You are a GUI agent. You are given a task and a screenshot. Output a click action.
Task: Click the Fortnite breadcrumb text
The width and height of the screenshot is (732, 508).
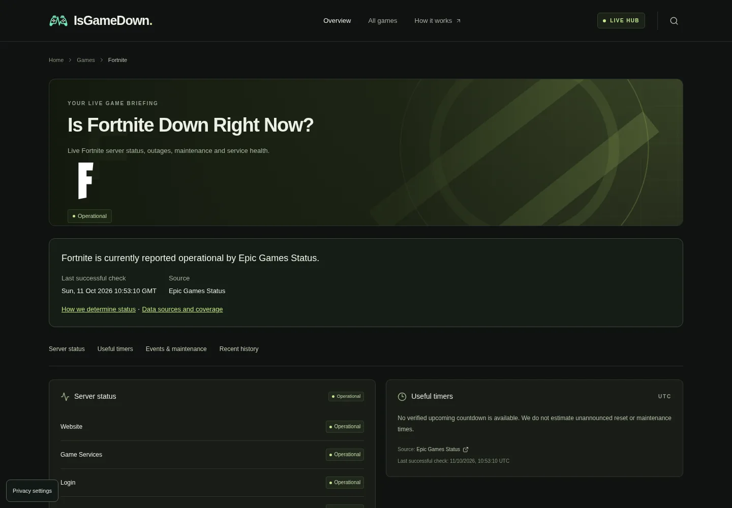coord(117,60)
